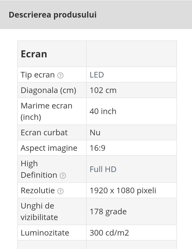Click the help icon beside High Definition
This screenshot has height=249, width=192.
click(63, 176)
